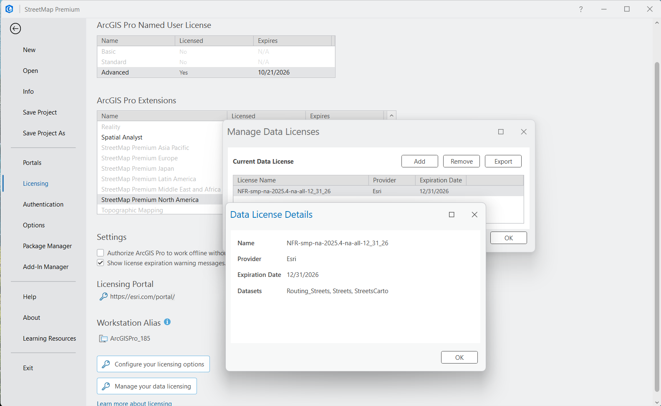Click the extensions list scroll-up arrow
This screenshot has width=661, height=406.
click(x=391, y=116)
